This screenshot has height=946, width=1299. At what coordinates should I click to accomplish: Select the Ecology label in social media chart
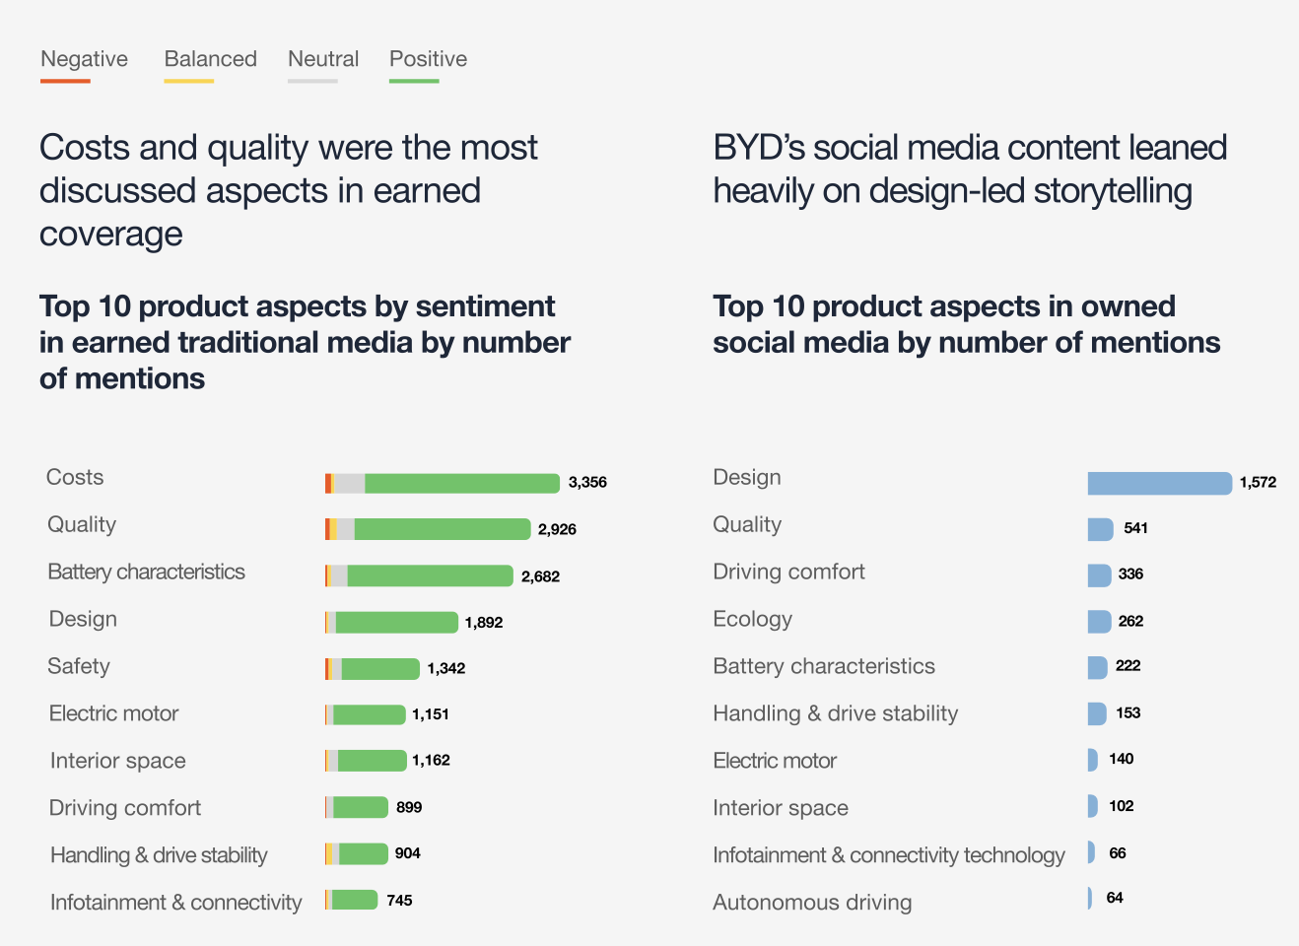(752, 619)
